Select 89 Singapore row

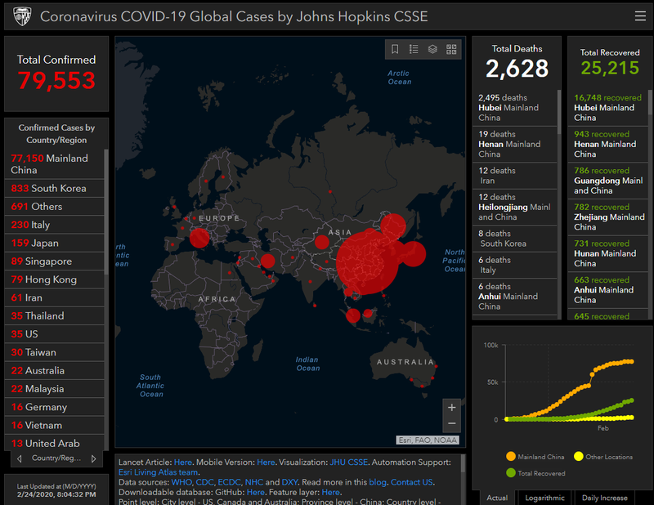[54, 261]
